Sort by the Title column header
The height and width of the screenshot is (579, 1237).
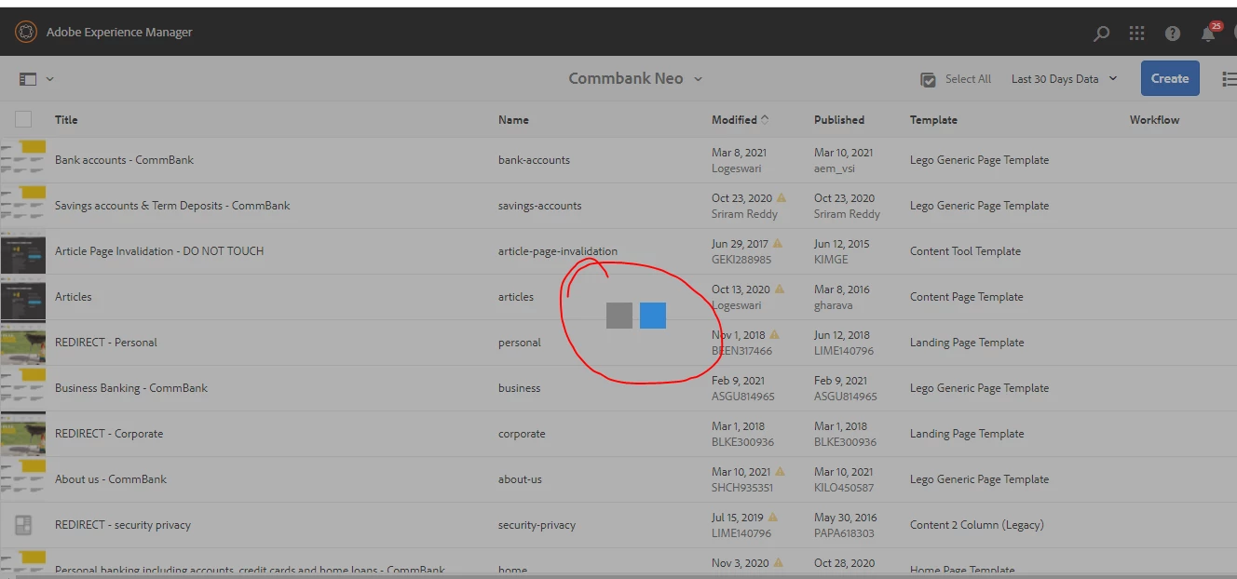pyautogui.click(x=66, y=120)
